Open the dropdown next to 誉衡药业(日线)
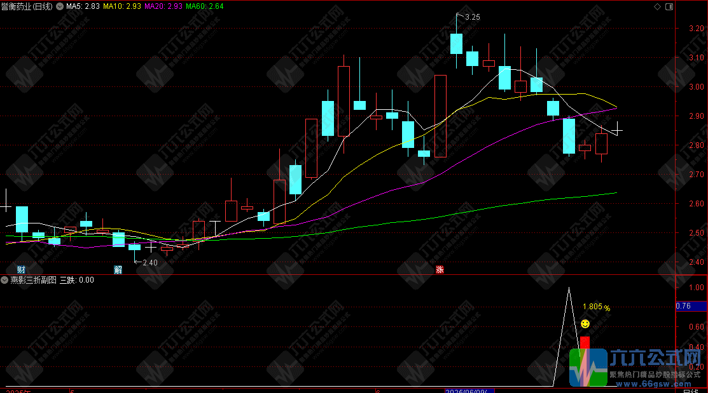708x393 pixels. (60, 6)
